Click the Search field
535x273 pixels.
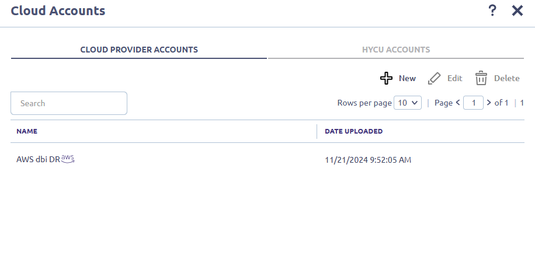(x=69, y=103)
